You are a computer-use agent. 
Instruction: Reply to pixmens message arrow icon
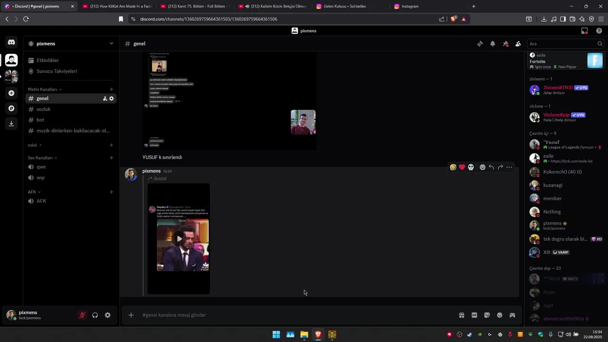tap(491, 167)
